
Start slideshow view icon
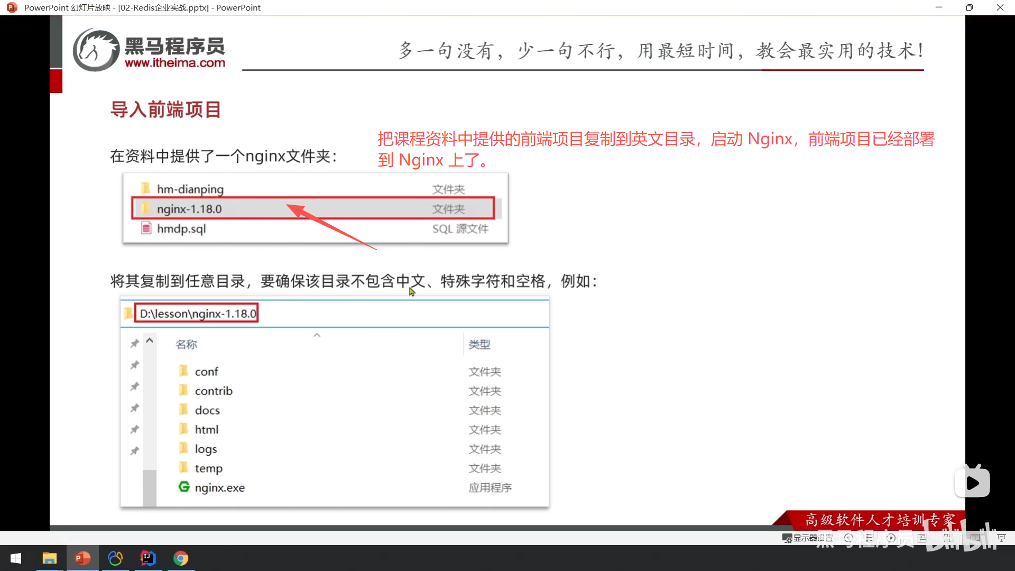pos(1001,538)
